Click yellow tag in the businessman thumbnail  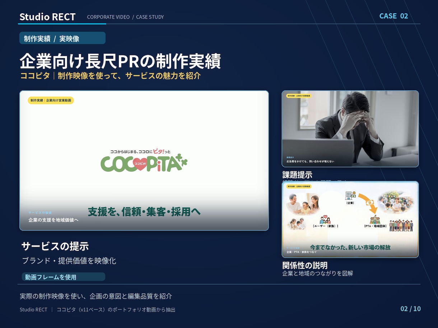click(x=299, y=96)
